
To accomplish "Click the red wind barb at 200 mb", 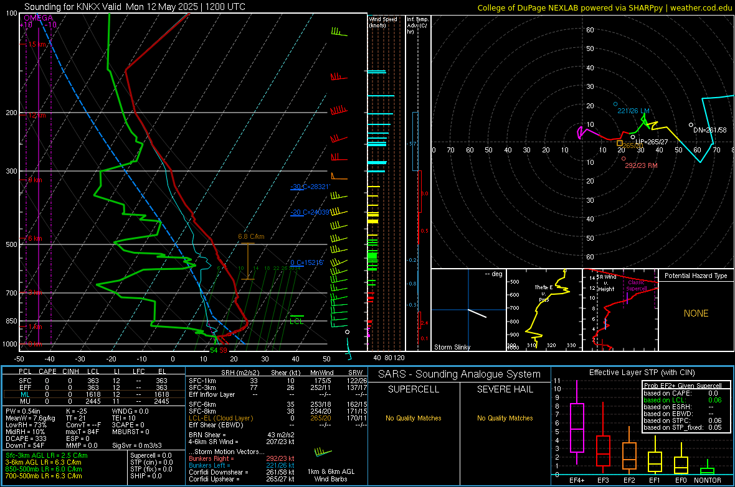I will point(338,111).
